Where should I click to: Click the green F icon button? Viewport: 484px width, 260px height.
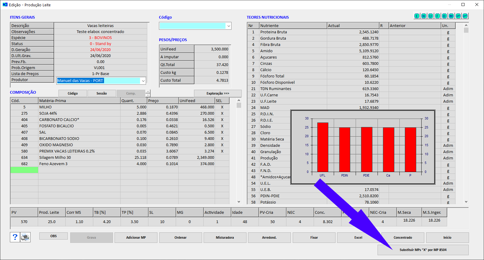point(437,16)
